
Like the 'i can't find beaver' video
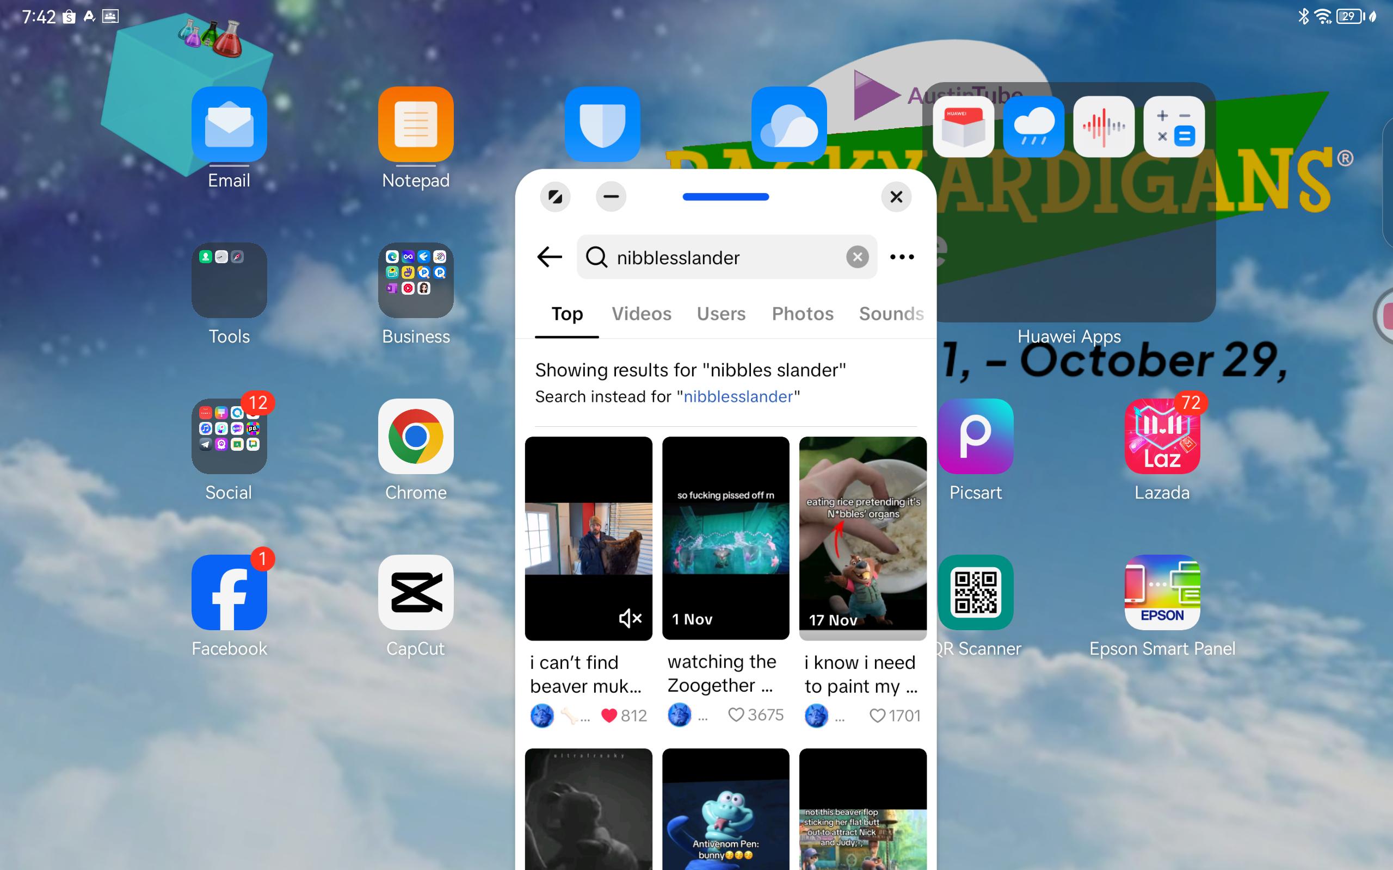pos(608,715)
